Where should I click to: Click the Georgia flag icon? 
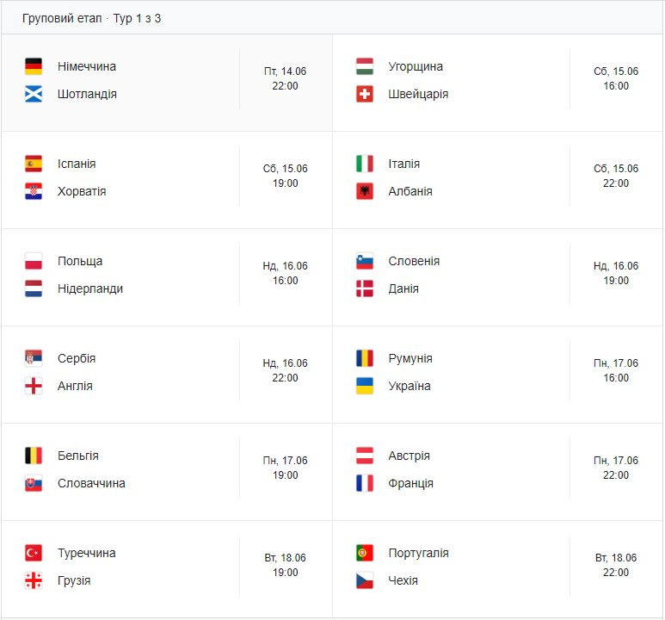pyautogui.click(x=34, y=580)
